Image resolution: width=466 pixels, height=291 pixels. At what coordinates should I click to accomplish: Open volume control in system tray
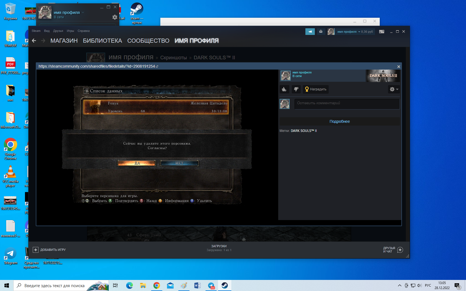click(419, 285)
